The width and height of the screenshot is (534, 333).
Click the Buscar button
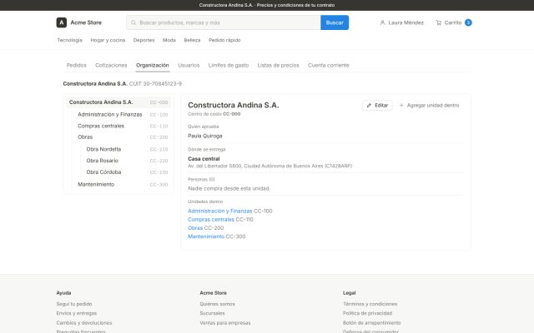(335, 22)
